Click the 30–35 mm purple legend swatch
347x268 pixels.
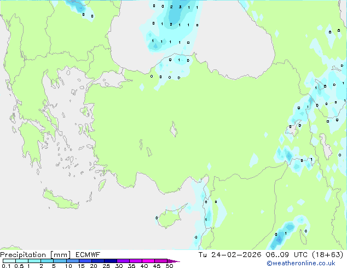tap(123, 261)
